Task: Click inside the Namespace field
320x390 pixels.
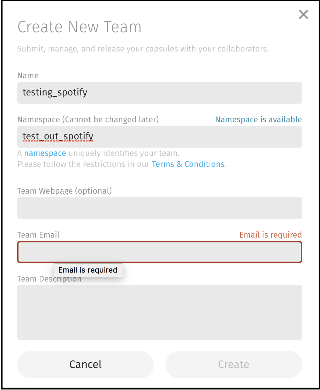Action: 159,137
